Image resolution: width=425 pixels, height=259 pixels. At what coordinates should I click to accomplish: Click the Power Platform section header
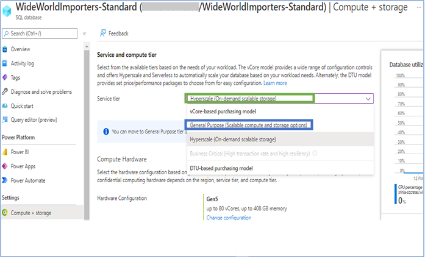click(18, 137)
